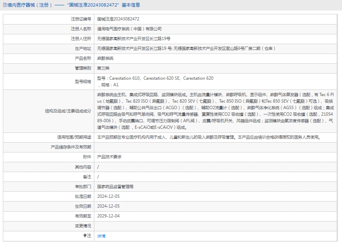Click the 生产地址 production address value
The height and width of the screenshot is (244, 342).
[x=186, y=49]
